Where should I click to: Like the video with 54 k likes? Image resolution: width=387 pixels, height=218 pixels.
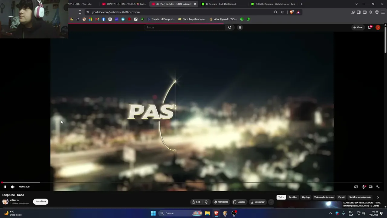pos(196,202)
